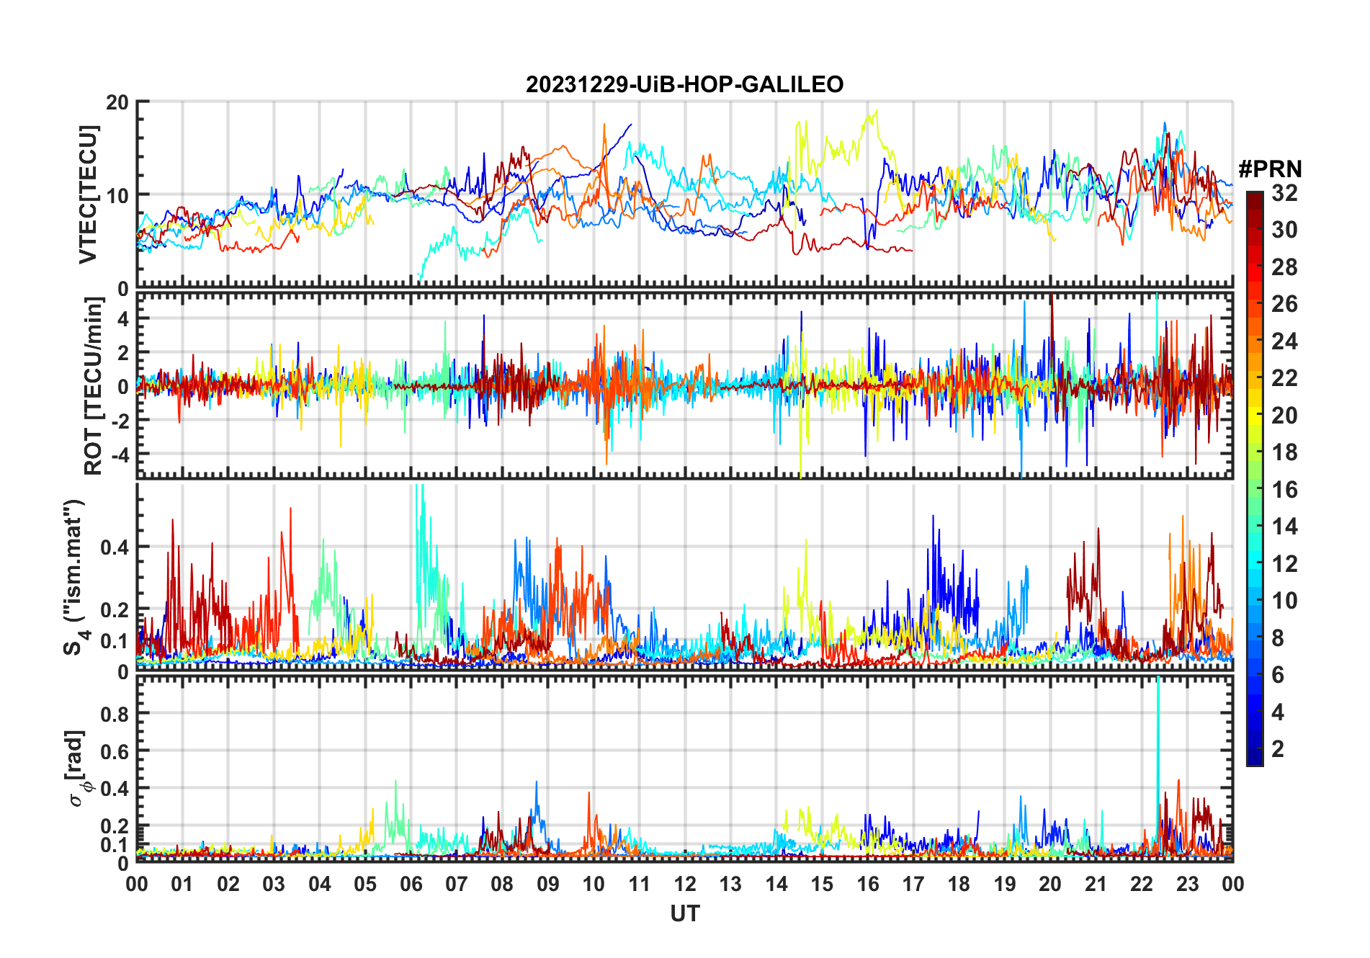Click colorbar tick label 30
This screenshot has height=958, width=1370.
pos(1285,230)
